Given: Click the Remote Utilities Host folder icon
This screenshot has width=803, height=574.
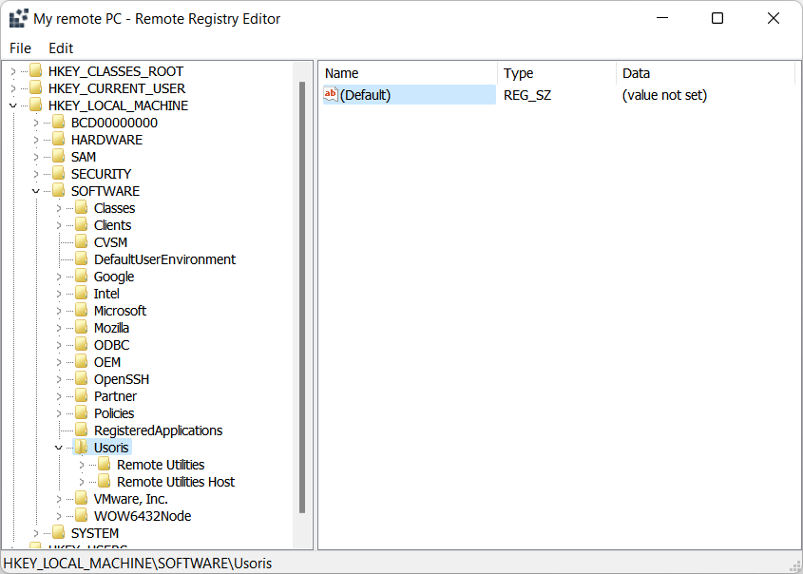Looking at the screenshot, I should tap(105, 482).
